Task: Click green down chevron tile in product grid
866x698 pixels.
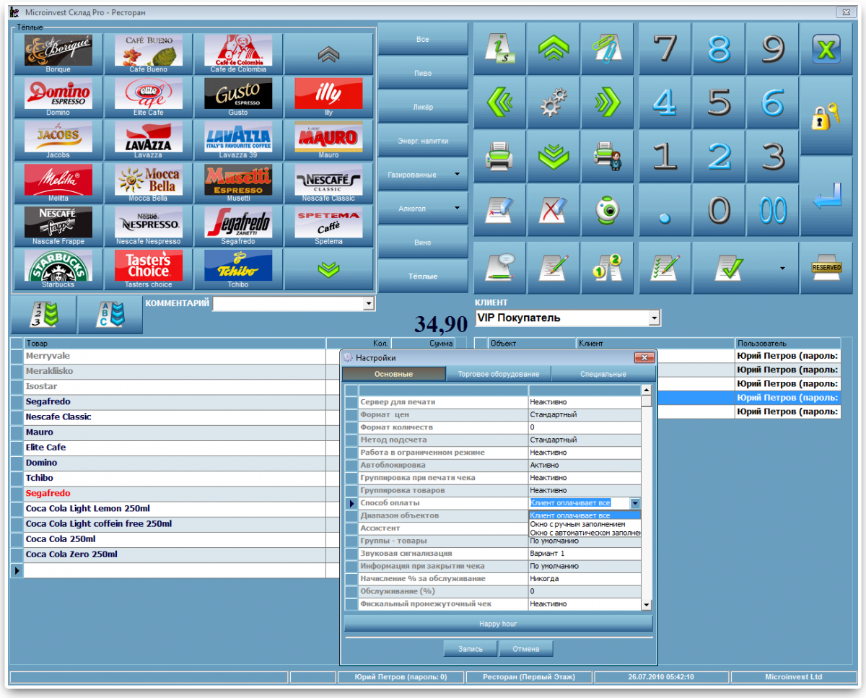Action: point(328,269)
